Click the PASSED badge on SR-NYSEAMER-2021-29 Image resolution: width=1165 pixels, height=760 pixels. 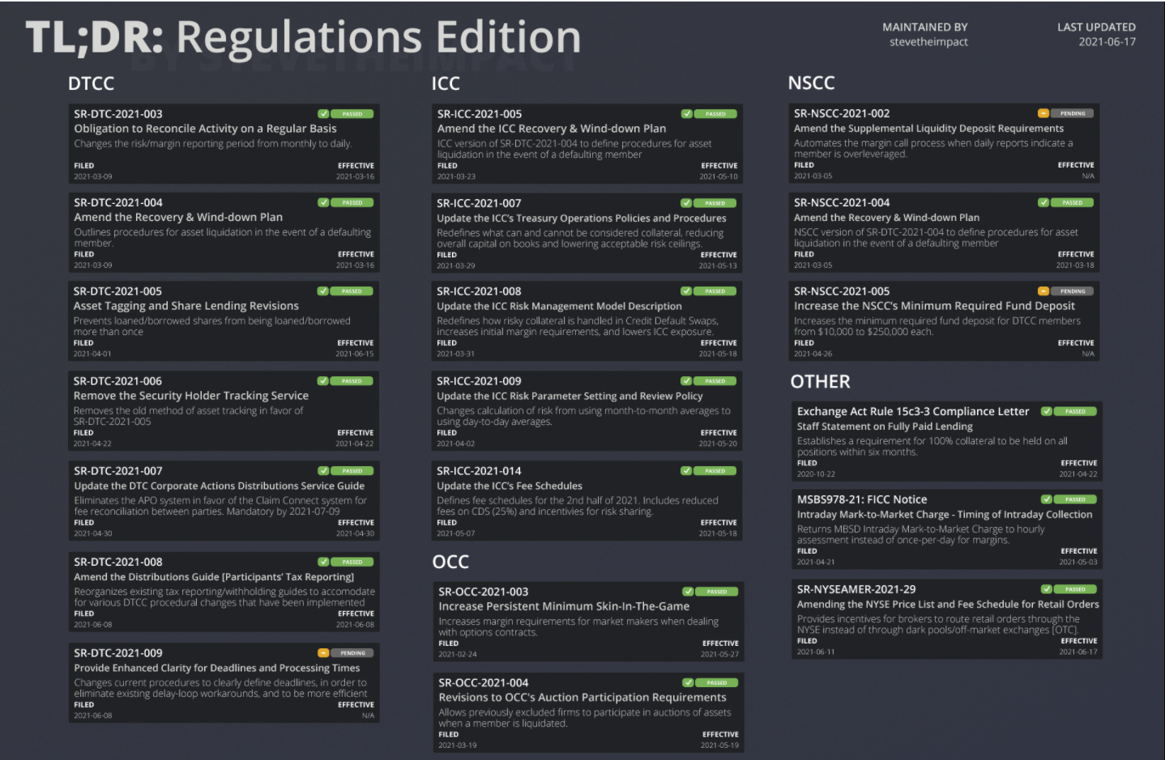point(1076,589)
